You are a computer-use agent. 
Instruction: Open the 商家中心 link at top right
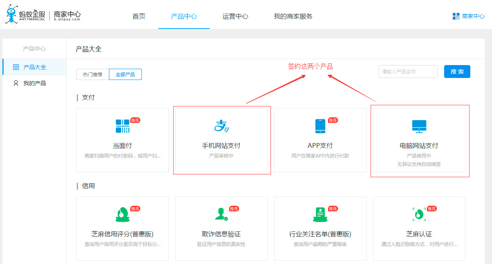(473, 16)
